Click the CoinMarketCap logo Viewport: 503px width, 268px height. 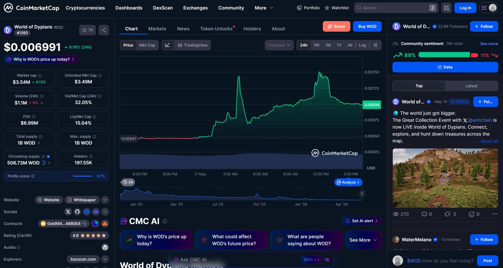point(31,8)
